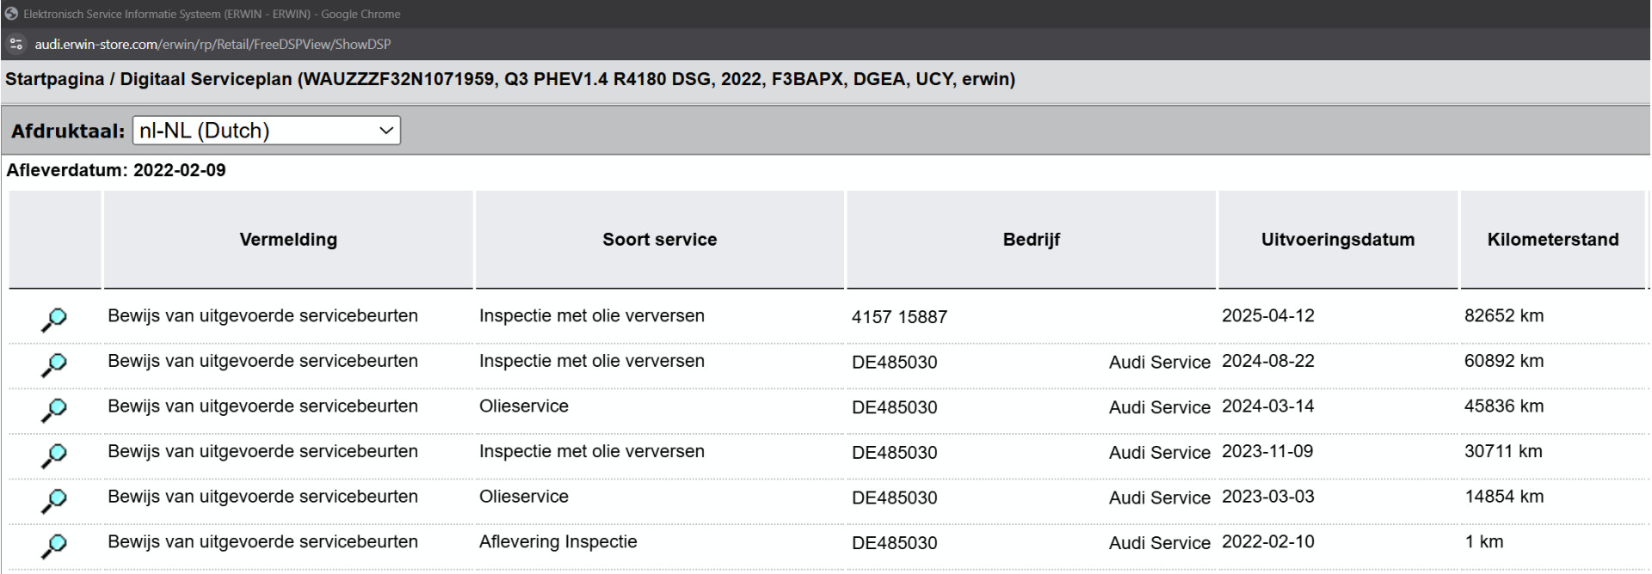Screen dimensions: 1652x574
Task: Click the Chrome window icon in title bar
Action: (x=11, y=14)
